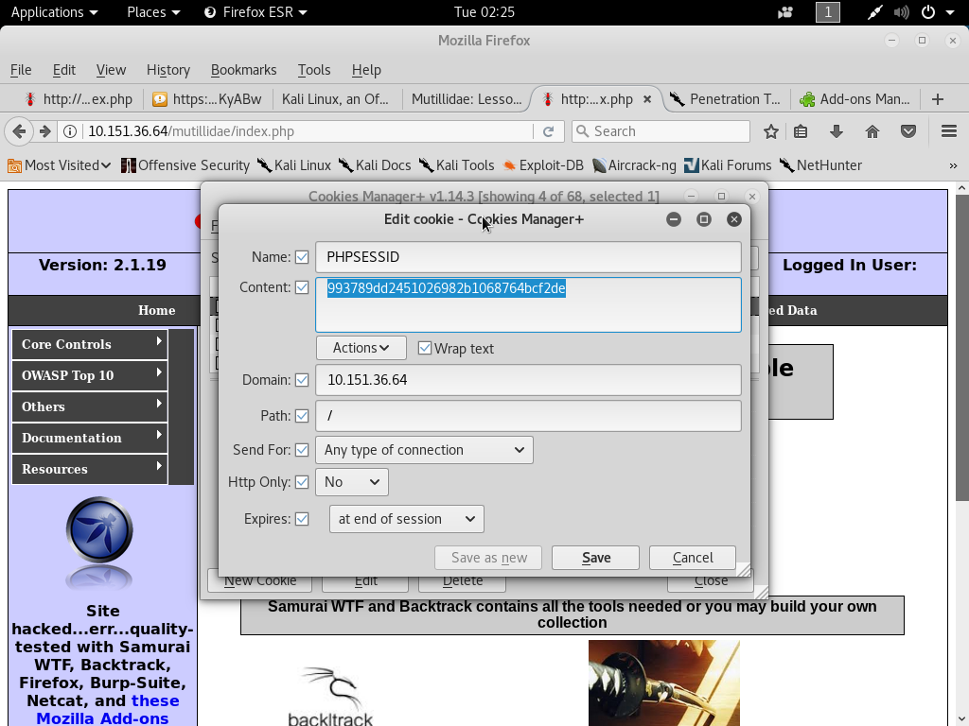Click the library bookmarks list icon
969x726 pixels.
[x=801, y=131]
